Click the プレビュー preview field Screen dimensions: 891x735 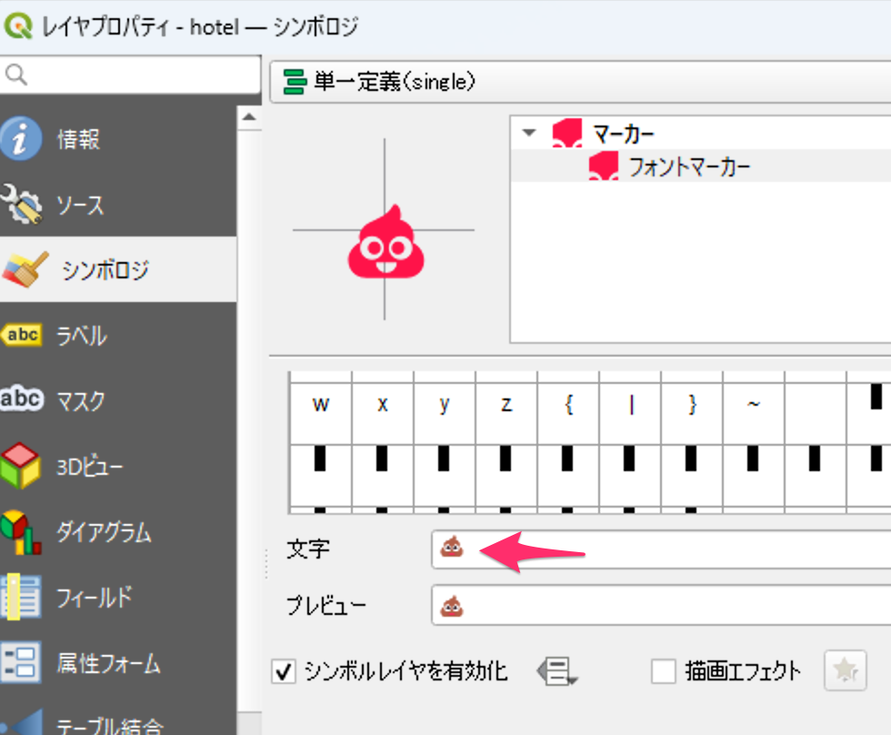tap(662, 606)
